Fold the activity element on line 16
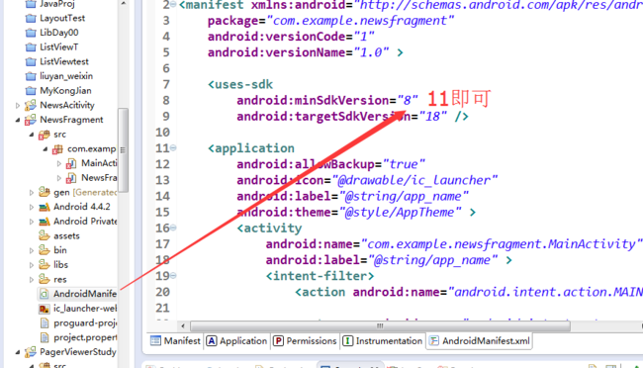The width and height of the screenshot is (643, 368). point(173,228)
